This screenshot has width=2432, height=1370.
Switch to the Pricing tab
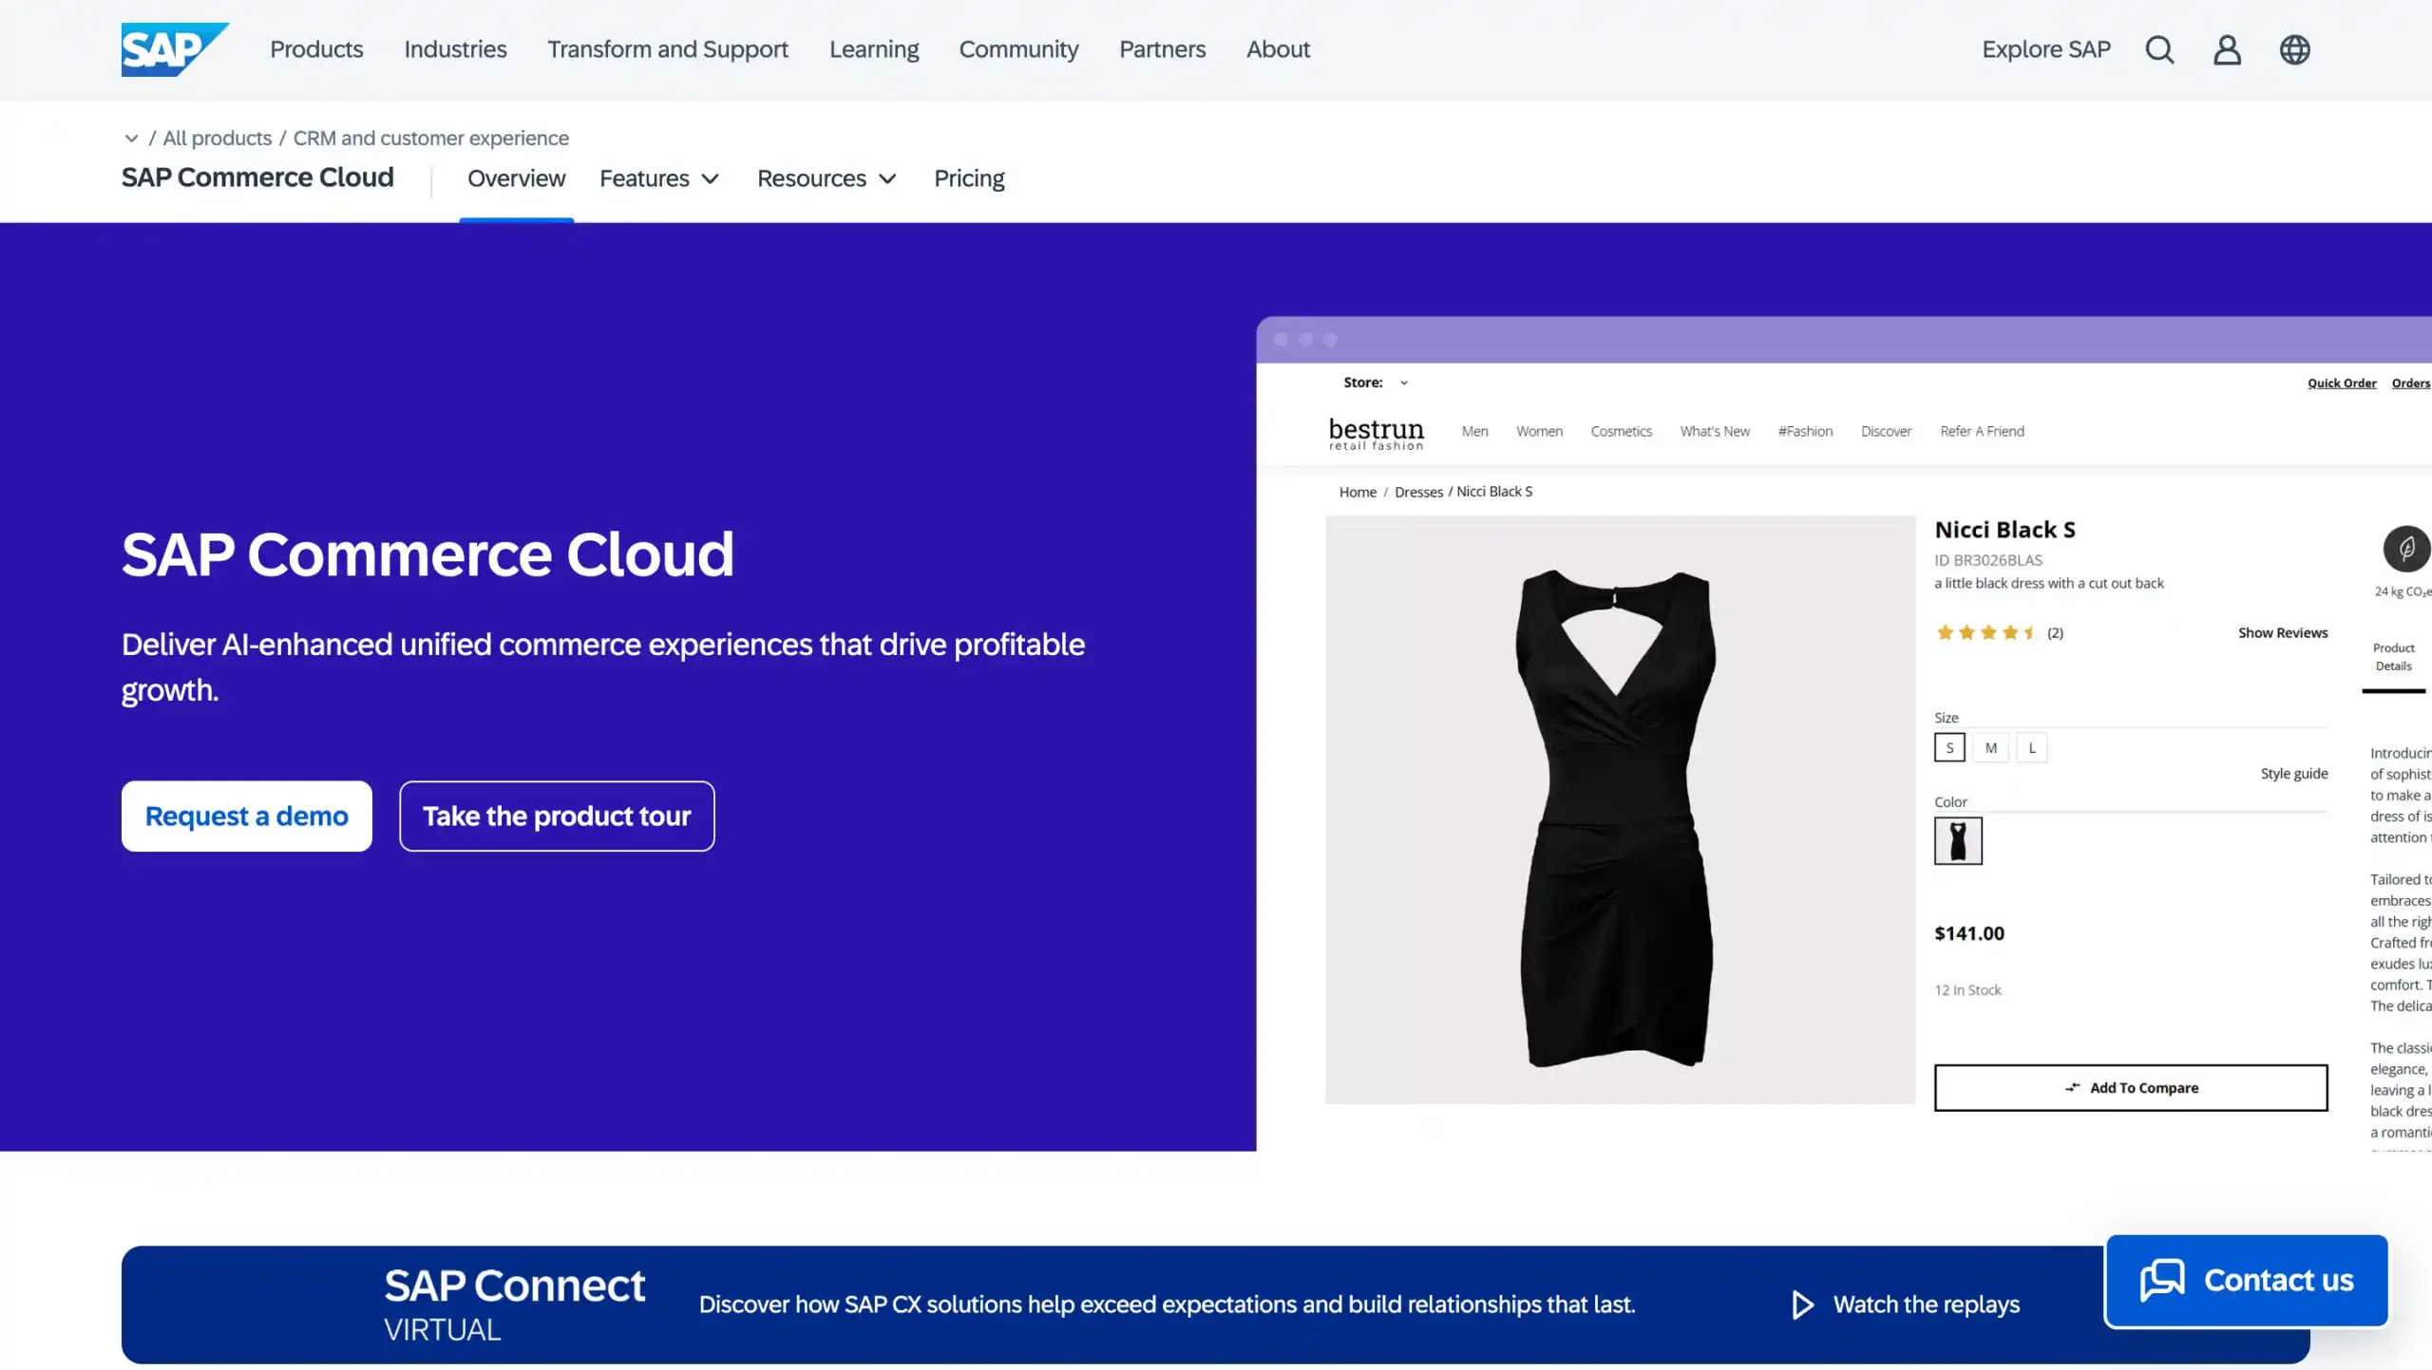pyautogui.click(x=969, y=178)
